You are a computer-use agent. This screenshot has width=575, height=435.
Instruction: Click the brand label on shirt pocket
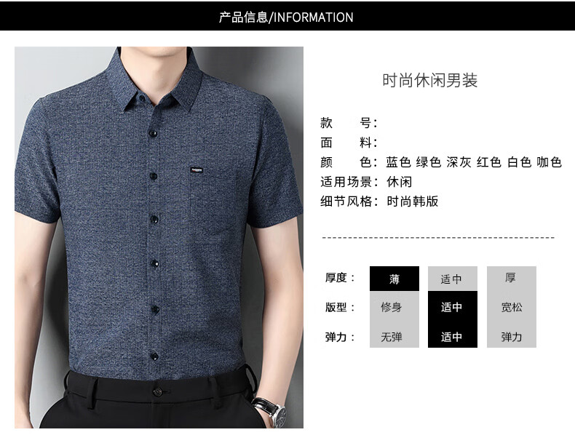(x=197, y=170)
